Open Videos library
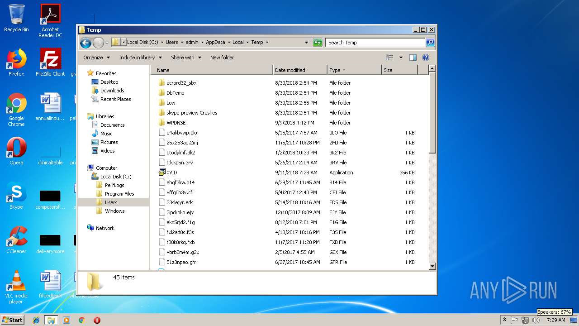Viewport: 579px width, 326px height. (x=107, y=151)
